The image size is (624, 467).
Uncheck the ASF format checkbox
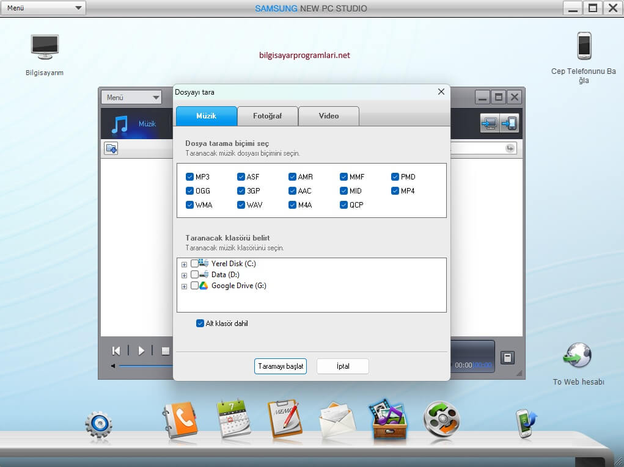click(x=241, y=176)
